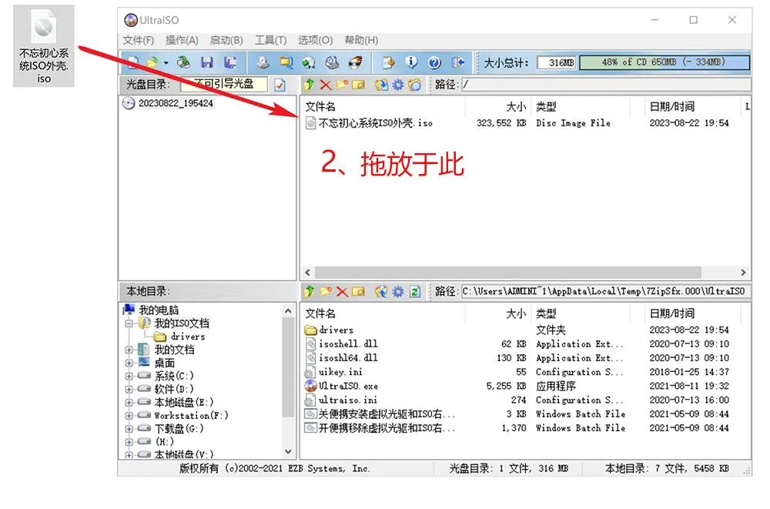This screenshot has height=509, width=770.
Task: Click the New file toolbar icon
Action: (x=134, y=62)
